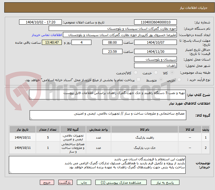Screen dimensions: 215x190
Task: Click the announcement date field 1404/10/02 - 17:20
Action: point(40,22)
